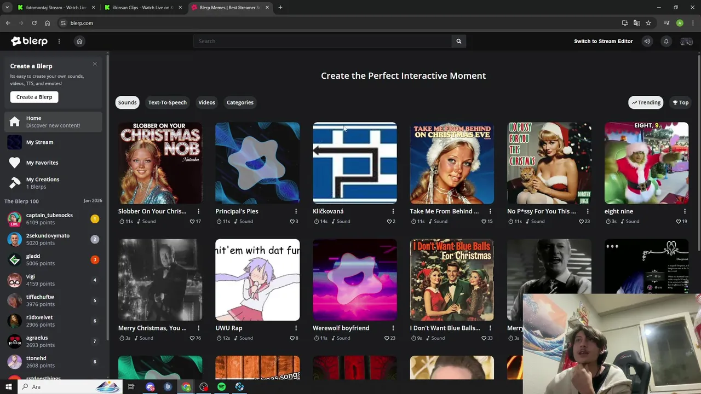The width and height of the screenshot is (701, 394).
Task: Open options menu for Principal's Pies
Action: coord(296,211)
